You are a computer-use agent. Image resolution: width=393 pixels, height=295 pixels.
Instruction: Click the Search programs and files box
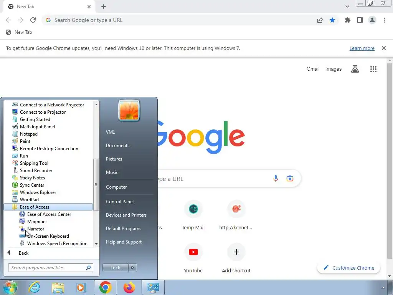click(50, 268)
